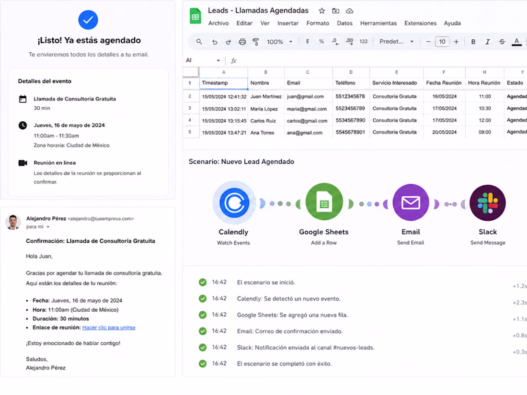Click Alejandro Pérez sender avatar

(13, 222)
